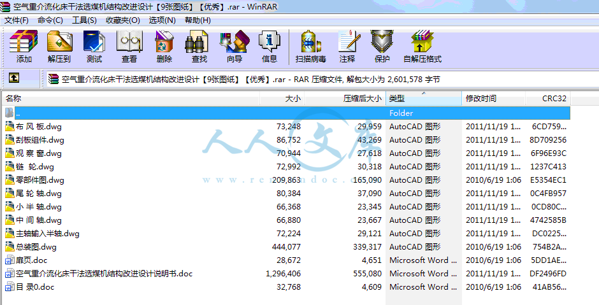Click the file icon of 观 察 窗.dwg
The height and width of the screenshot is (305, 599).
coord(10,153)
